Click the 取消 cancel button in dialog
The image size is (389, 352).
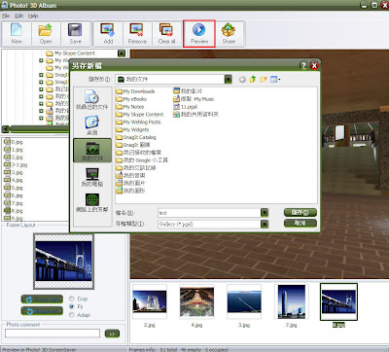[301, 223]
